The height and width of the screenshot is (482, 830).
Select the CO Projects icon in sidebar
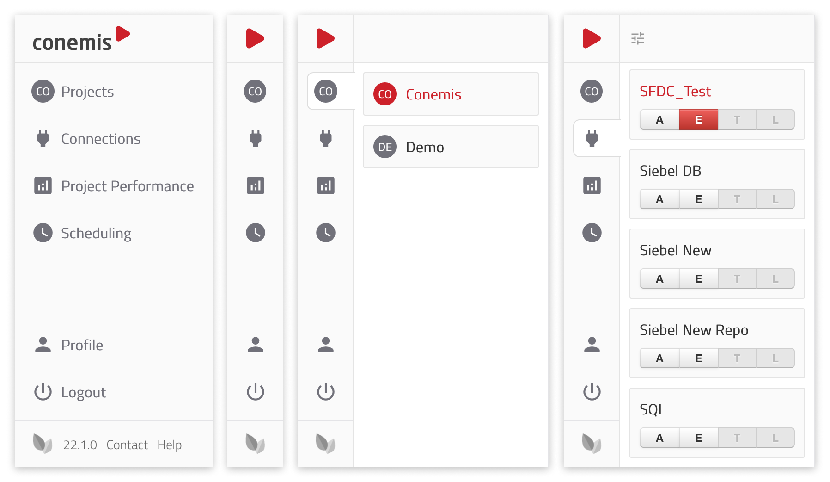(43, 91)
